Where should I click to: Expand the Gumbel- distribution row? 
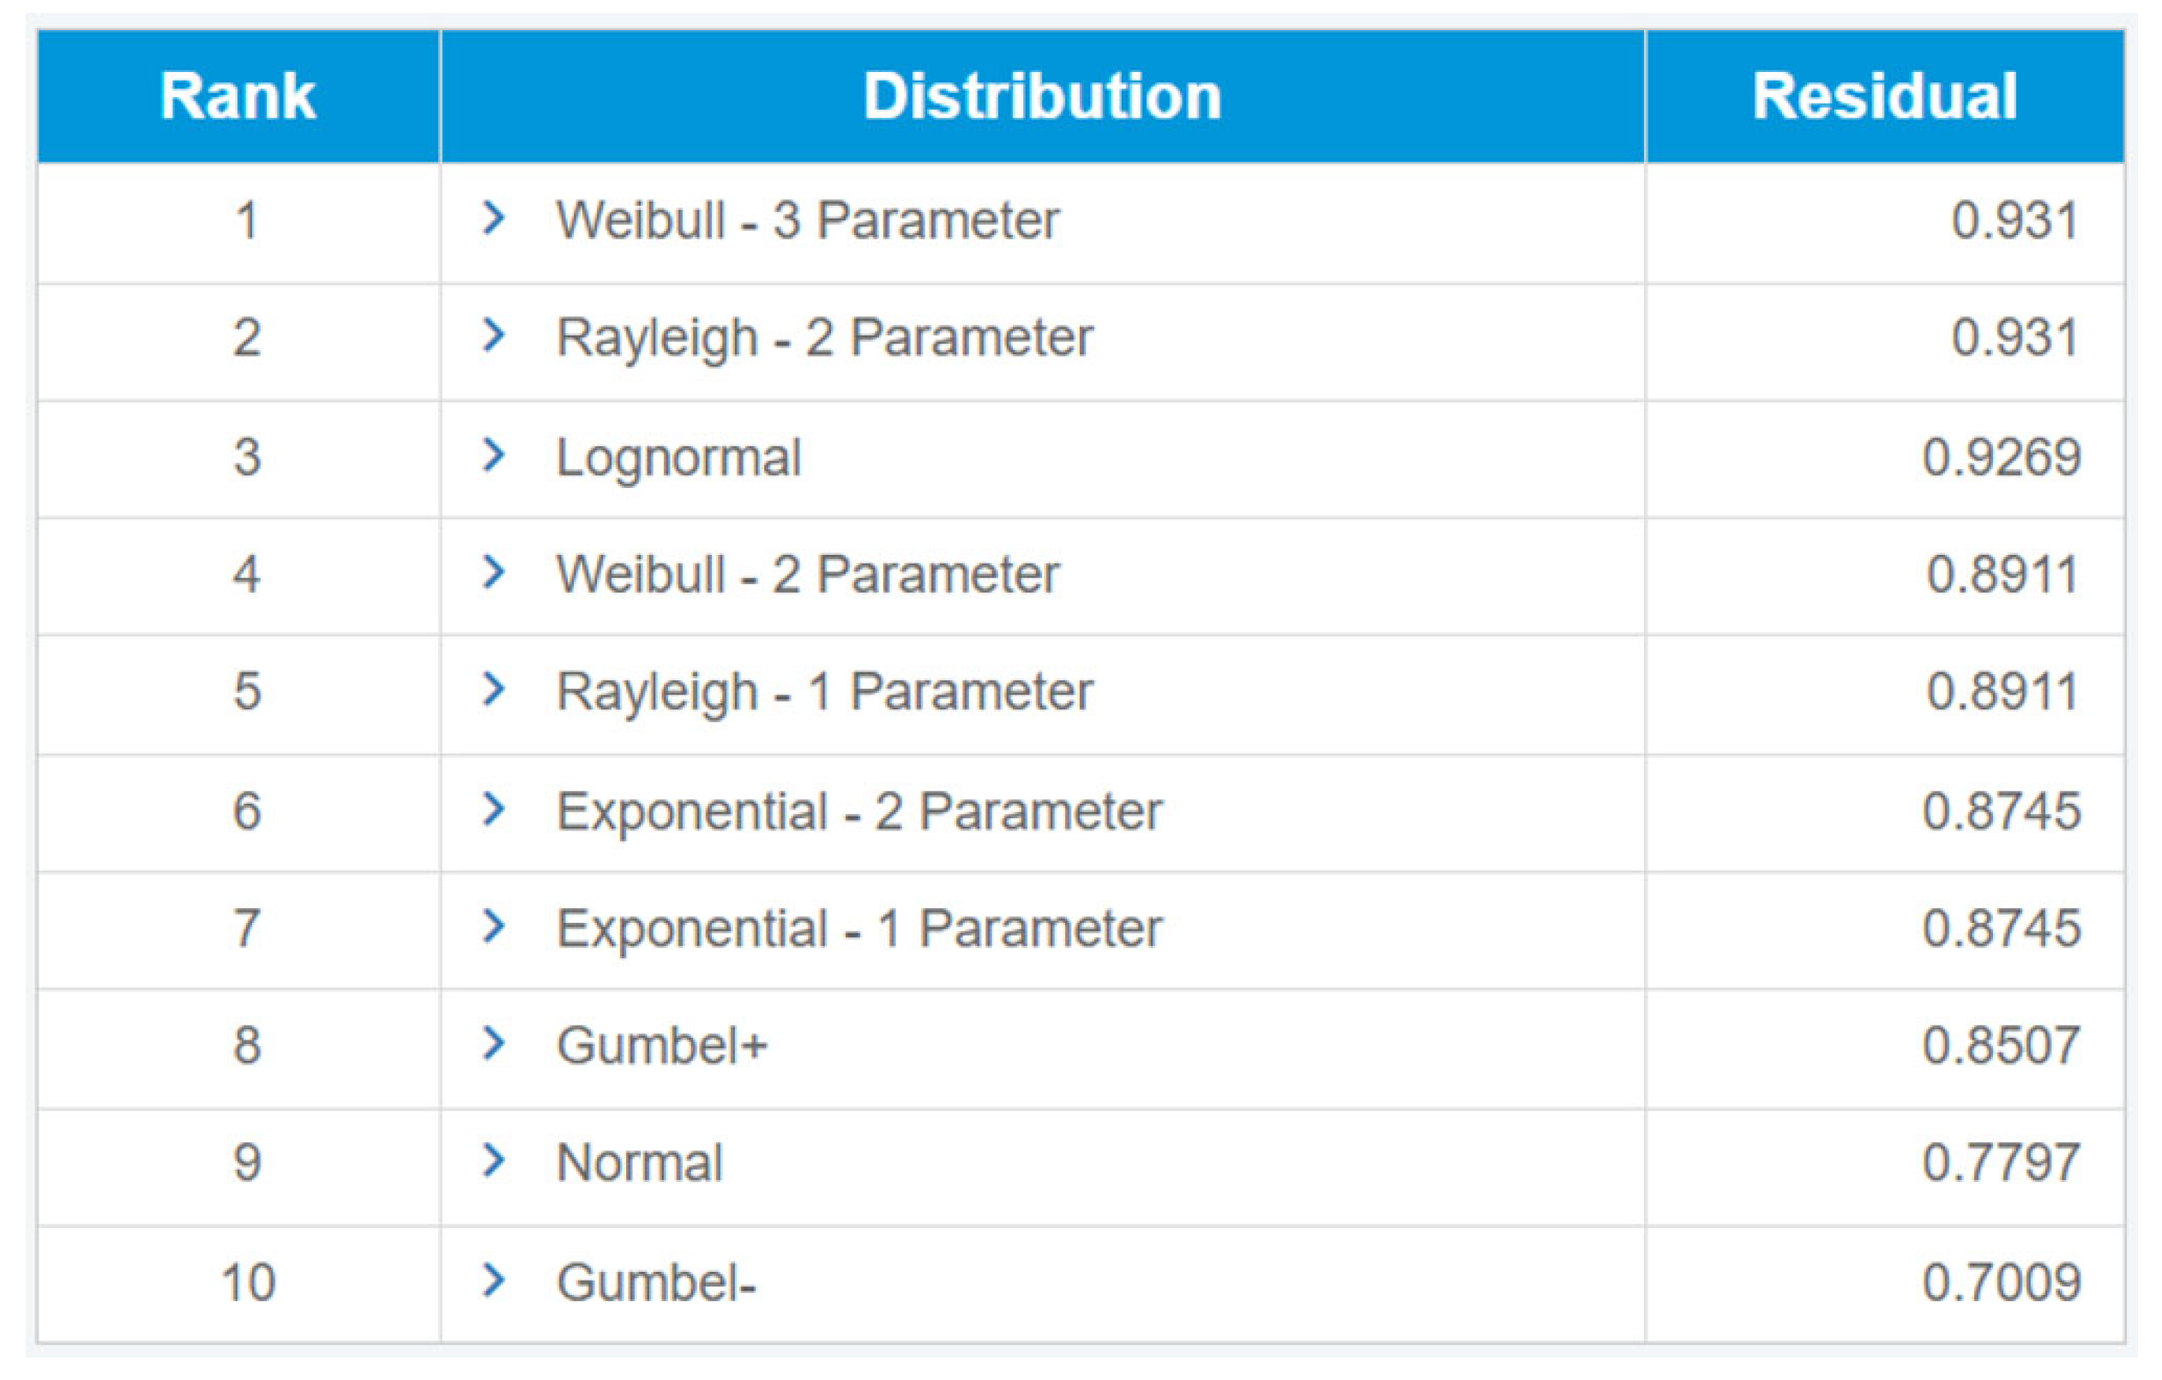pos(493,1281)
